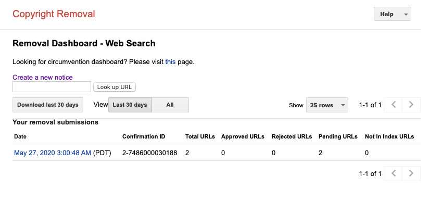
Task: Click the Look up URL button
Action: pyautogui.click(x=115, y=87)
